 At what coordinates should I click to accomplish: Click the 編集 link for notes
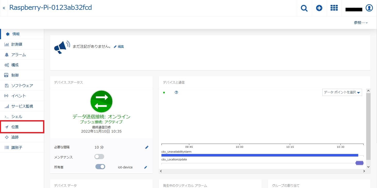pyautogui.click(x=119, y=47)
